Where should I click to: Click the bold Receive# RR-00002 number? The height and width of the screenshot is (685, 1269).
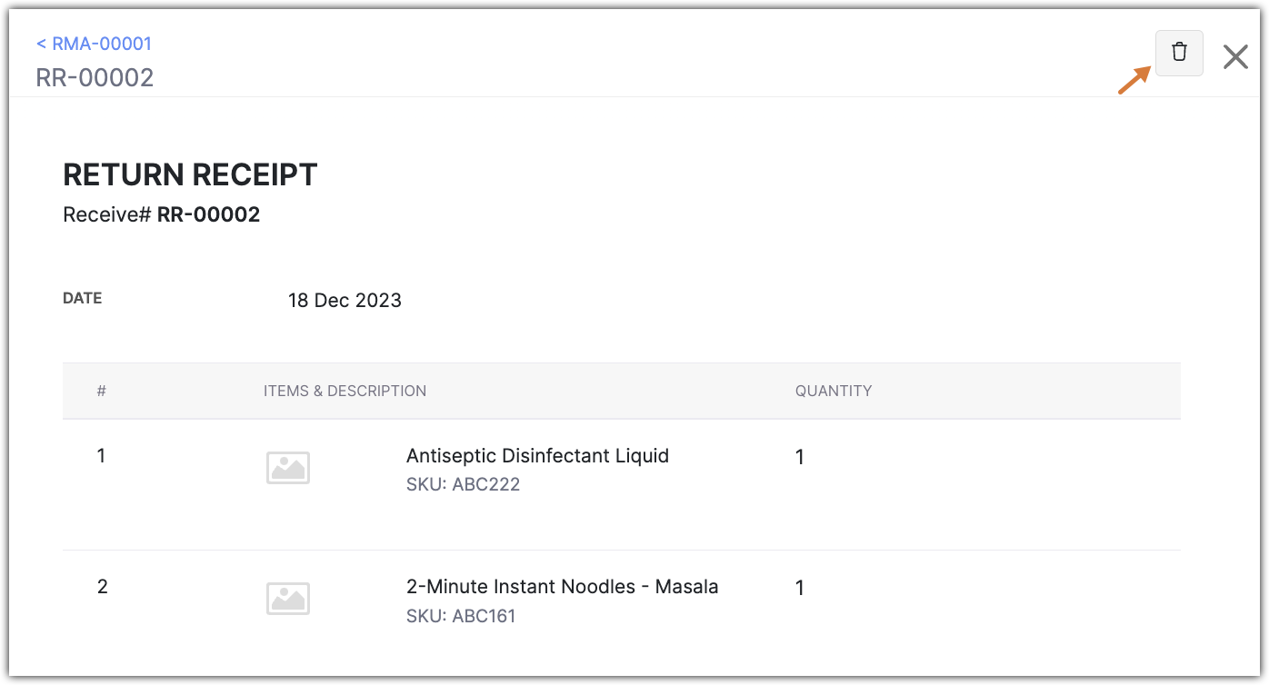208,215
